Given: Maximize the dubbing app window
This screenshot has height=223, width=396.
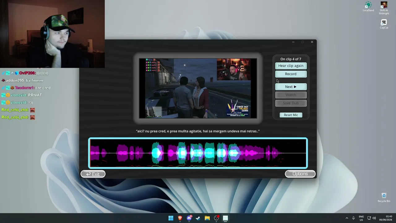Looking at the screenshot, I should click(303, 42).
